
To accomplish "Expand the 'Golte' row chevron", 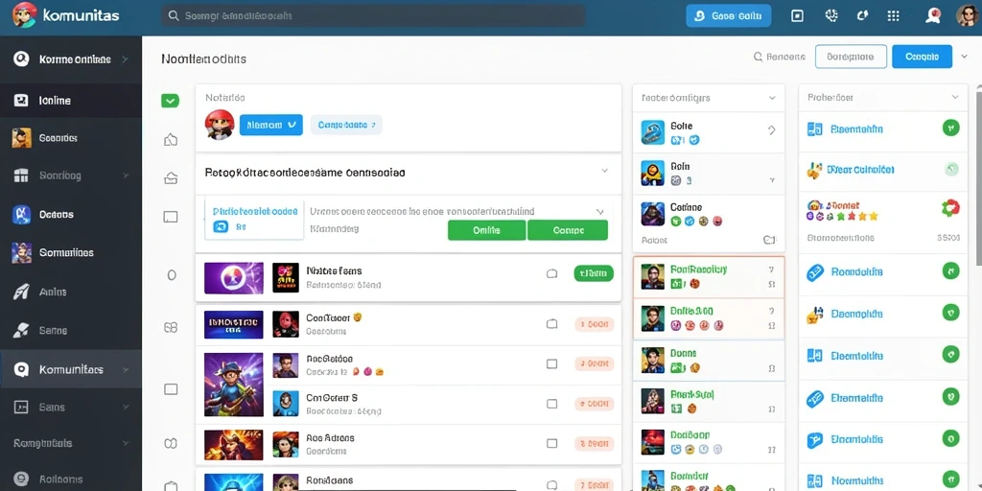I will click(772, 130).
